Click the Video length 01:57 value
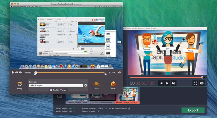Image resolution: width=217 pixels, height=118 pixels. point(72,108)
